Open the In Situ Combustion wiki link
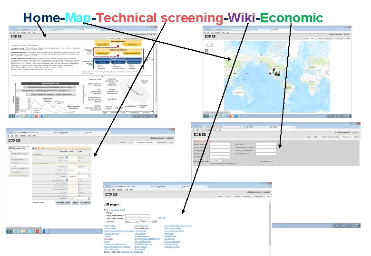 point(142,236)
